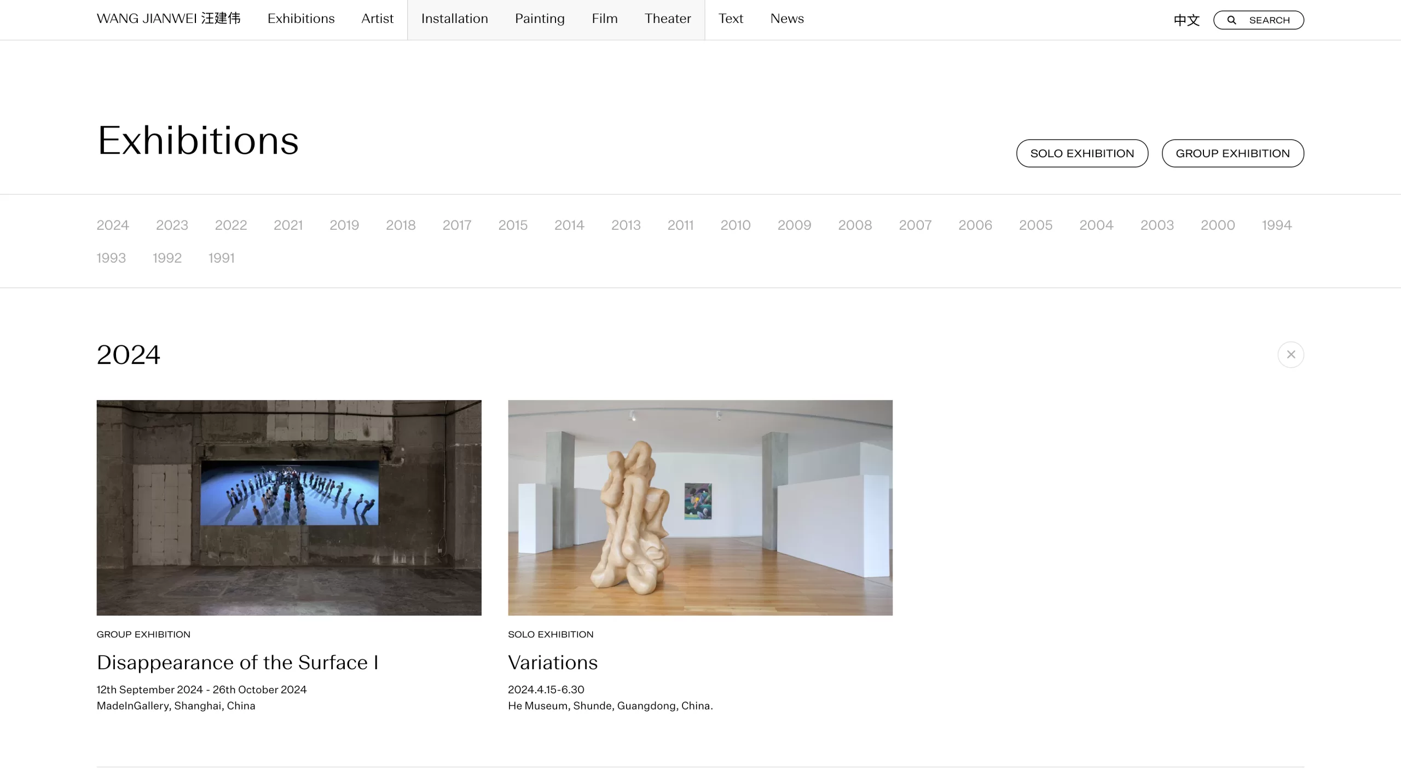Screen dimensions: 1401x771
Task: Go to the Text page
Action: (731, 19)
